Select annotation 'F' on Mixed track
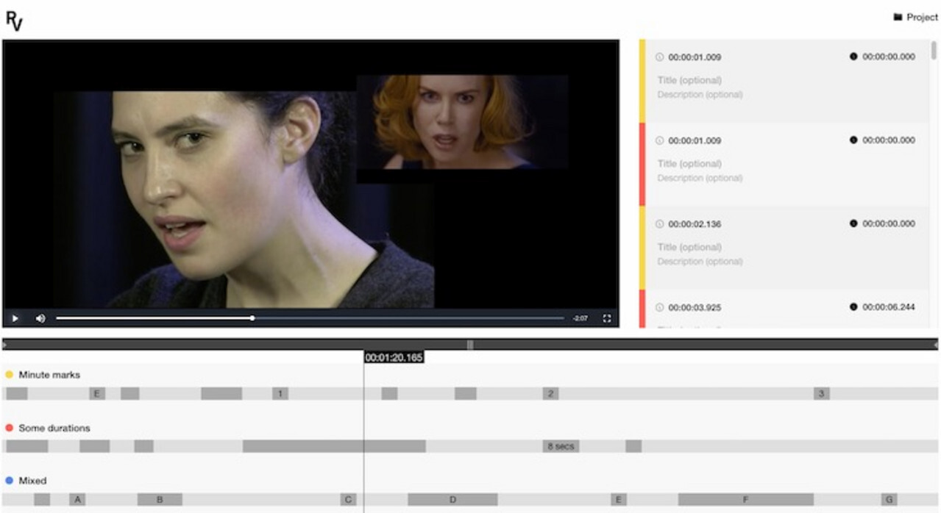The height and width of the screenshot is (513, 941). pos(745,500)
